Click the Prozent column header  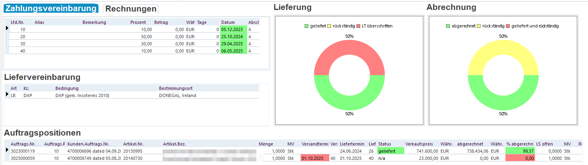tap(138, 22)
